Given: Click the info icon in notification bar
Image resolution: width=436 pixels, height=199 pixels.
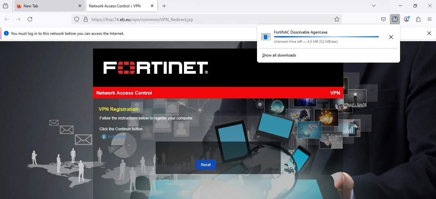Looking at the screenshot, I should 6,33.
